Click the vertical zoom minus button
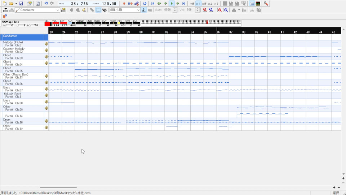The image size is (346, 195). [x=343, y=183]
